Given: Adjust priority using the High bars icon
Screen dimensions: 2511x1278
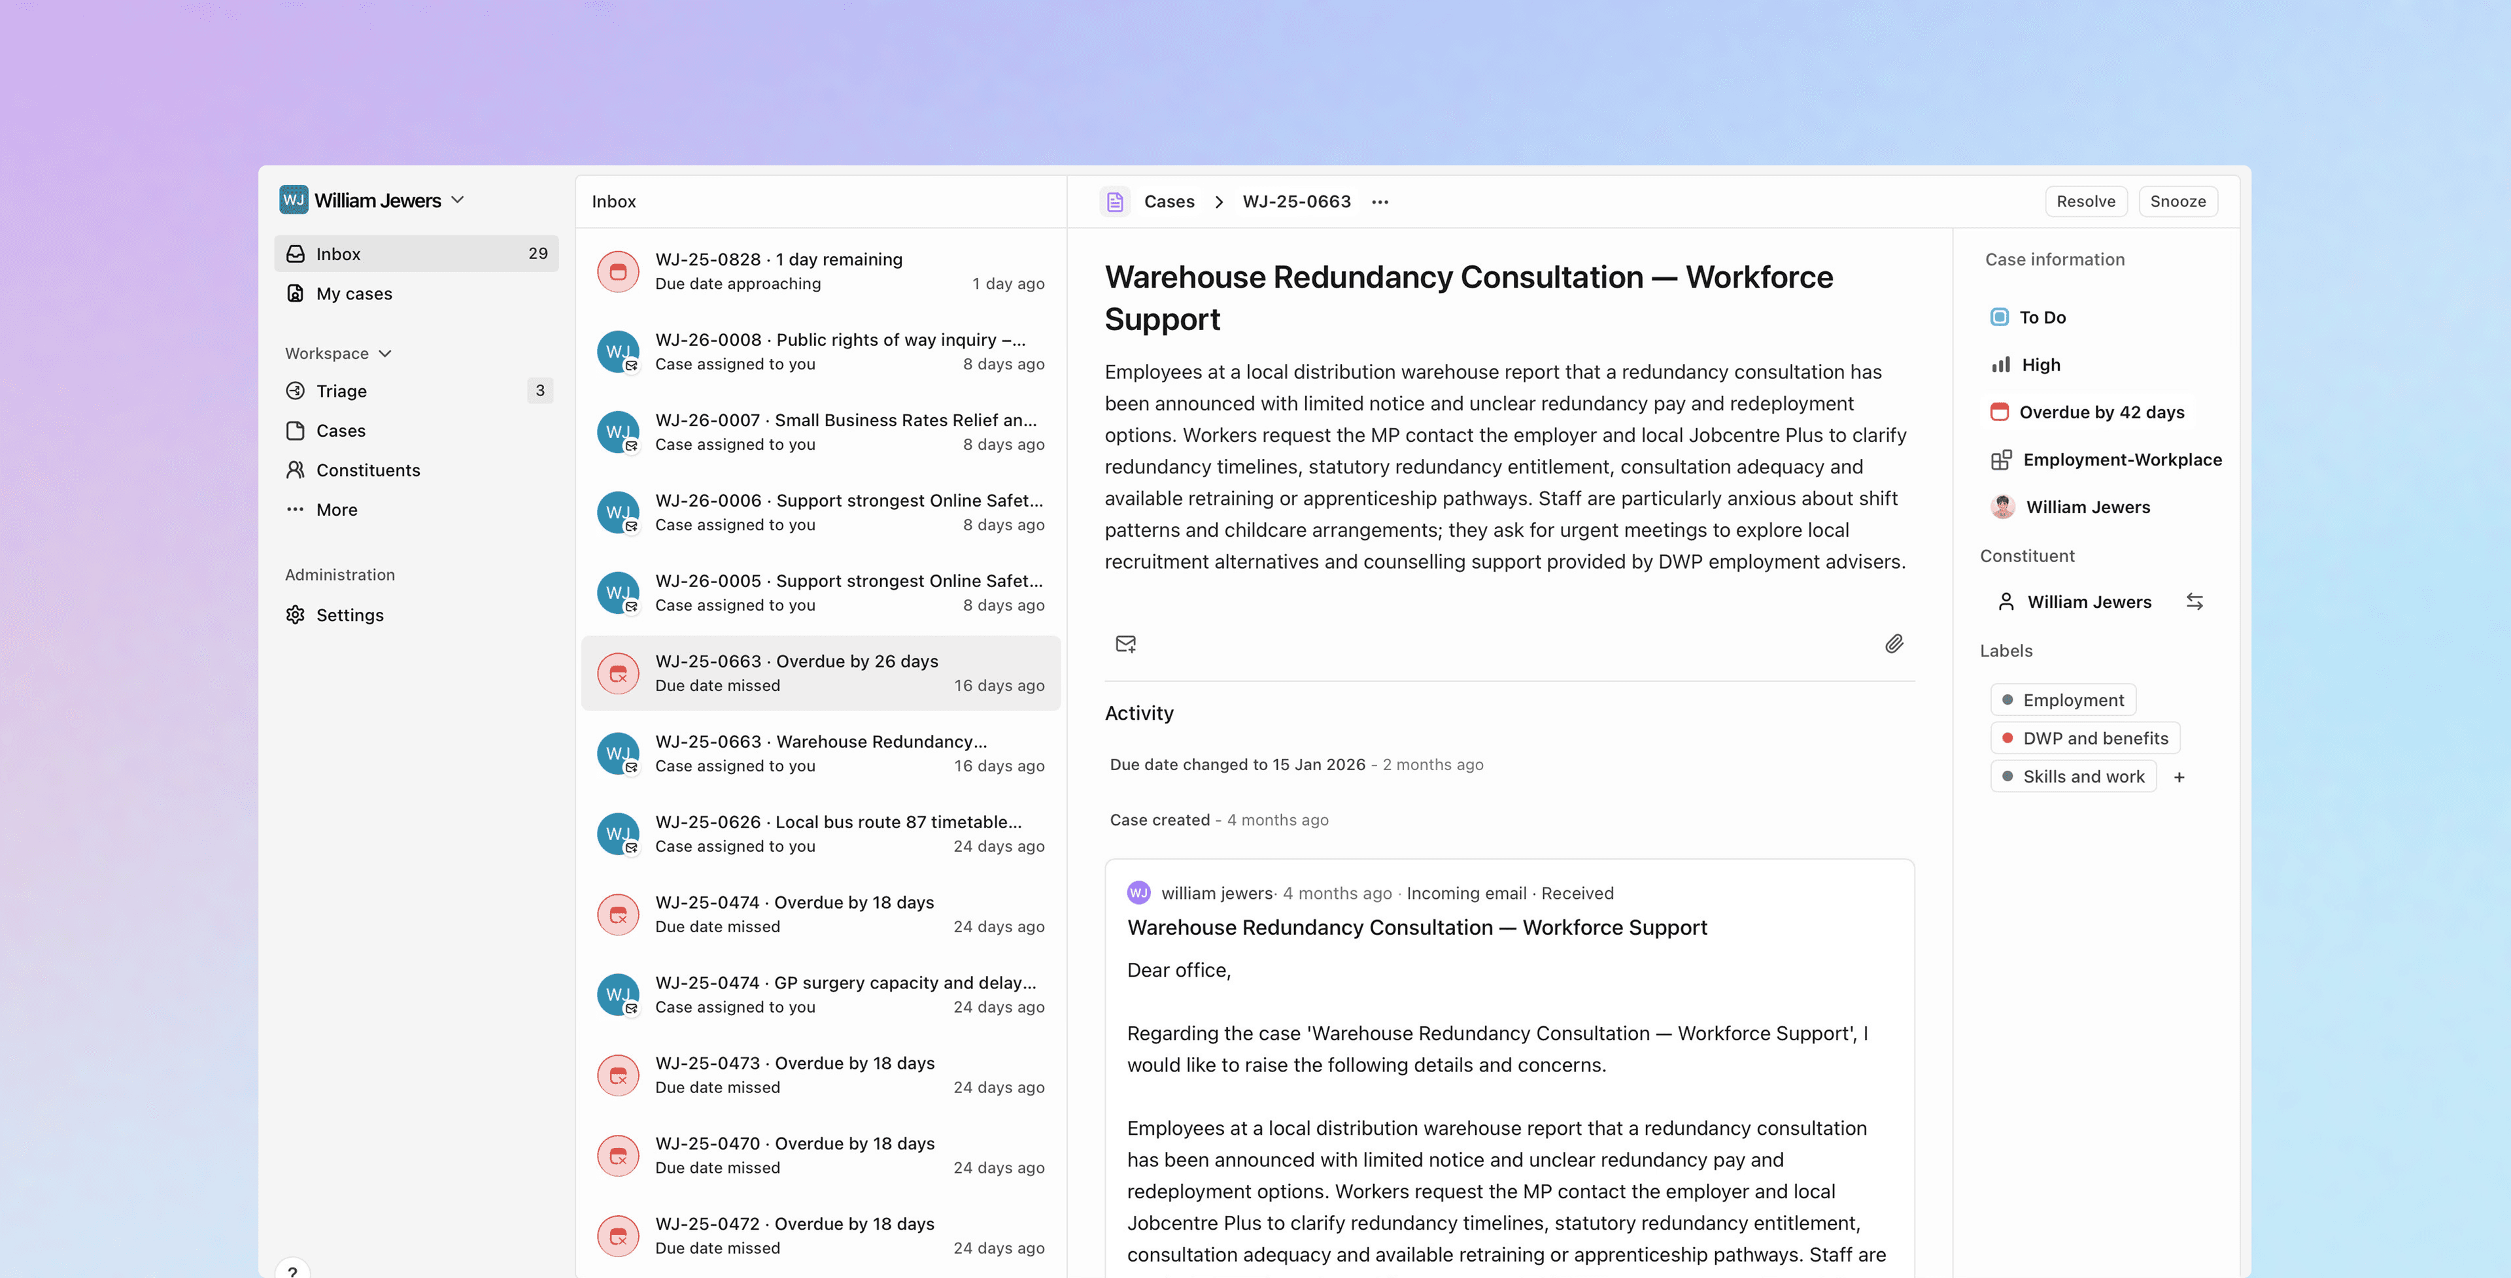Looking at the screenshot, I should tap(2000, 363).
